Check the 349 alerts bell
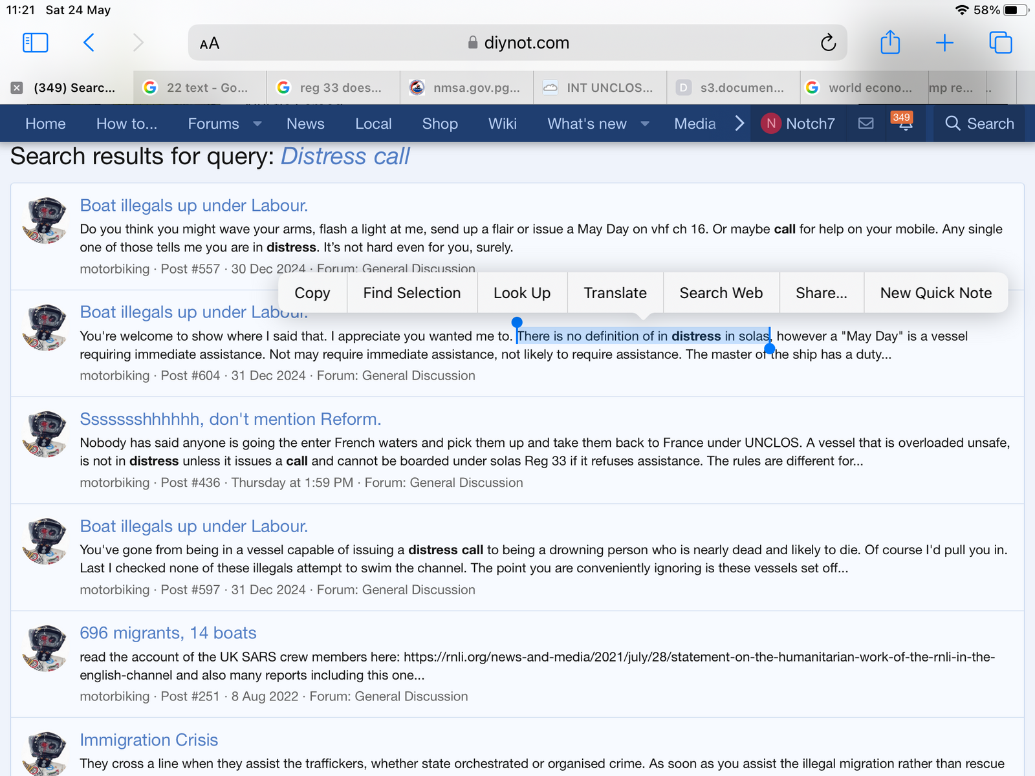The height and width of the screenshot is (776, 1035). click(904, 123)
